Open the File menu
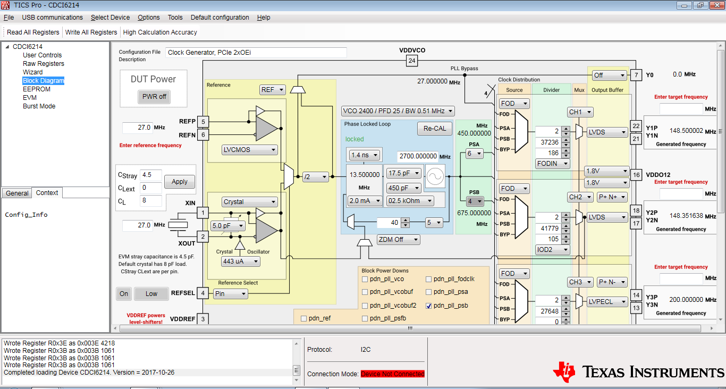Viewport: 726px width, 389px height. (9, 18)
